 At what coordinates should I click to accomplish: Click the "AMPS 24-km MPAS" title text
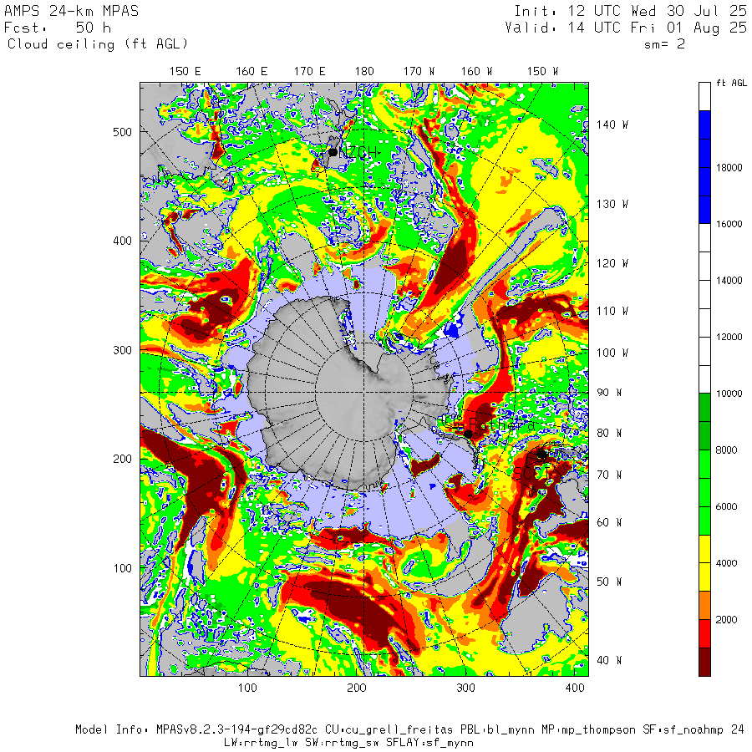click(72, 11)
